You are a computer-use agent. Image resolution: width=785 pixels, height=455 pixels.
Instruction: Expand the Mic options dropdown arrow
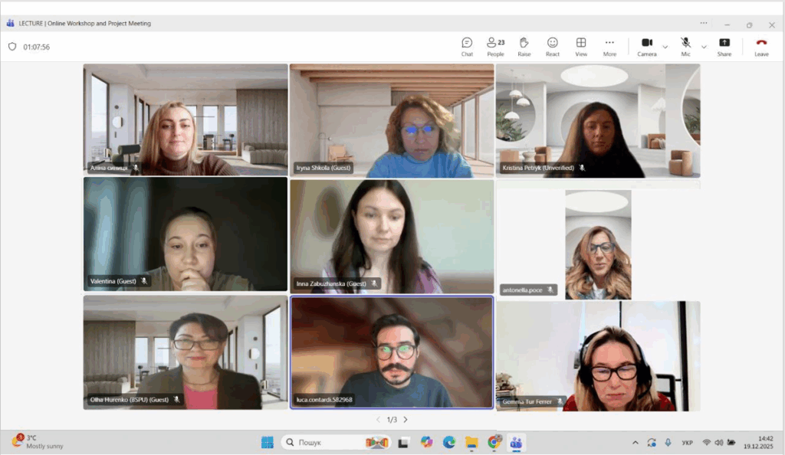[704, 47]
